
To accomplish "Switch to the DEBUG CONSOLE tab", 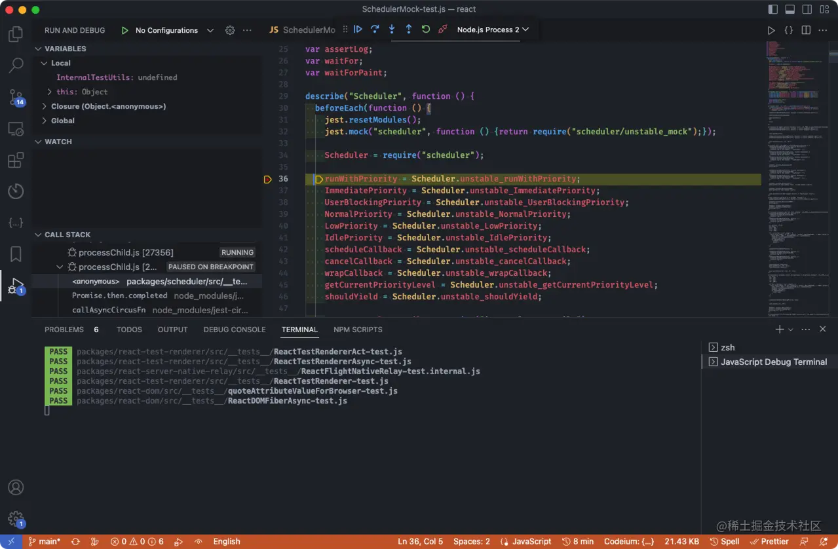I will click(x=235, y=330).
